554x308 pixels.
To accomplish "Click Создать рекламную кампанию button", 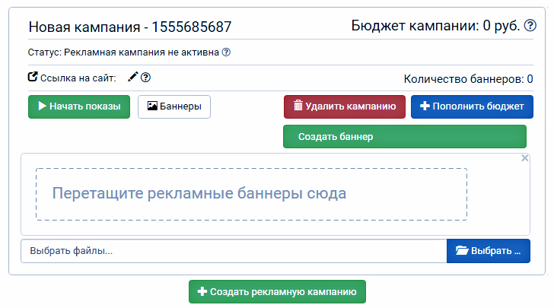I will click(x=277, y=292).
